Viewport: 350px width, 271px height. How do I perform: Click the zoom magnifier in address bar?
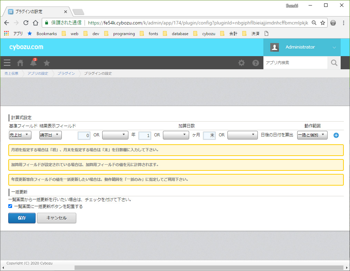coord(314,23)
